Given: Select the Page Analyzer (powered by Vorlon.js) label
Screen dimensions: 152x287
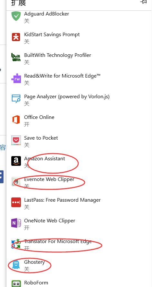Looking at the screenshot, I should (x=67, y=97).
